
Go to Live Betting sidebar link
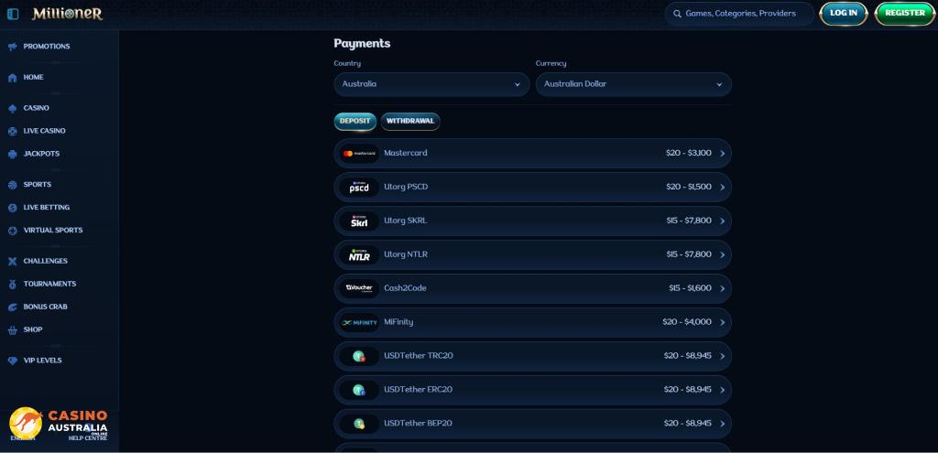tap(47, 208)
